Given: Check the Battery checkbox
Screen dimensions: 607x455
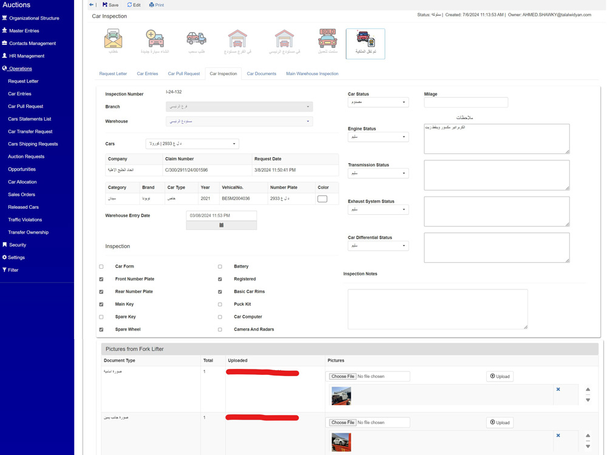Looking at the screenshot, I should pyautogui.click(x=220, y=266).
